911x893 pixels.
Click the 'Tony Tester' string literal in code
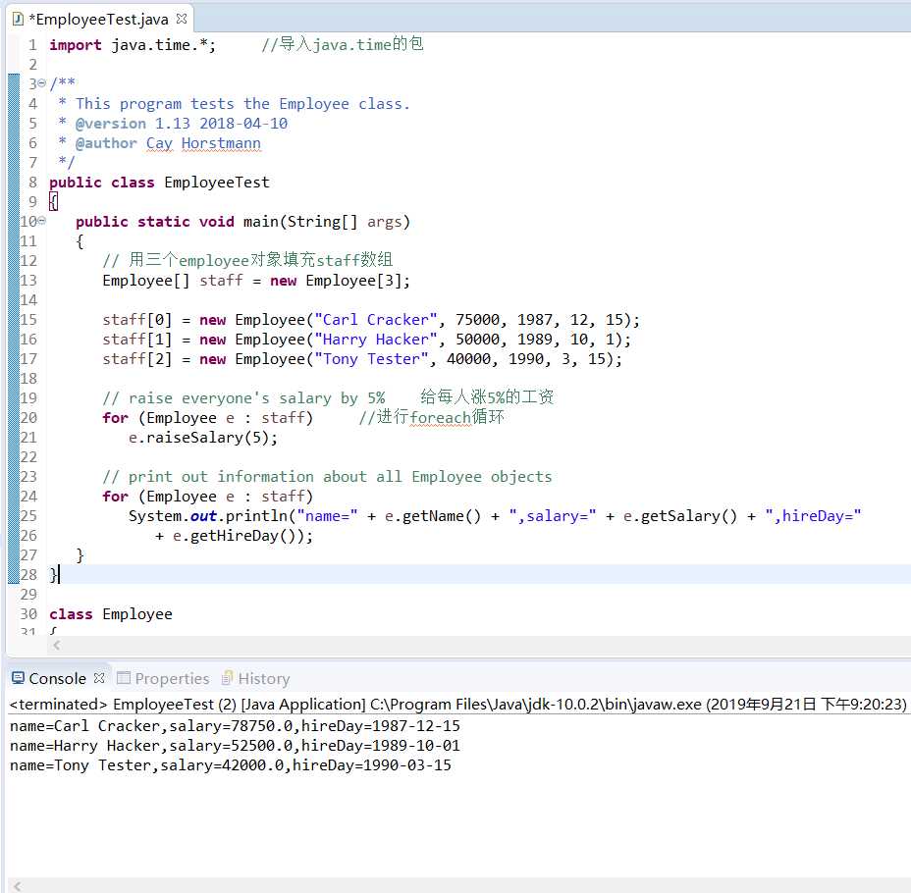coord(371,359)
